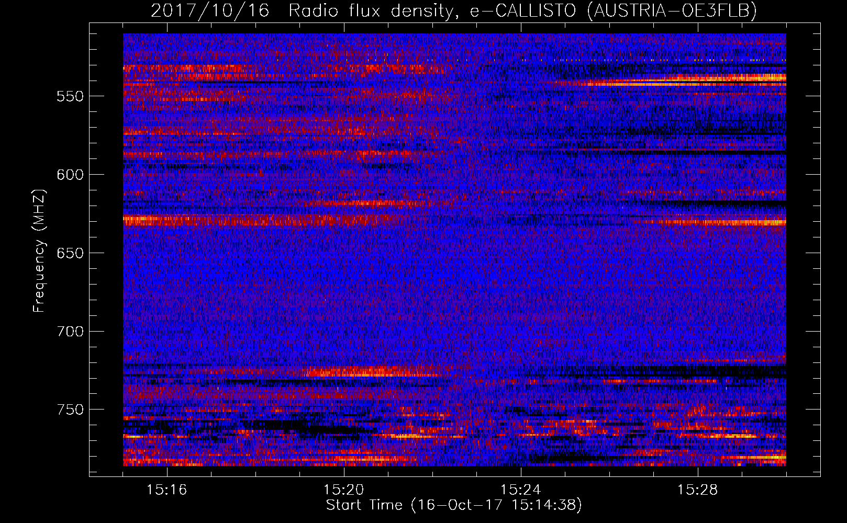This screenshot has height=523, width=847.
Task: Click the 15:20 time axis label
Action: tap(344, 490)
